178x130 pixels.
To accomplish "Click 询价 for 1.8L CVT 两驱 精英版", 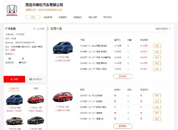I will (157, 63).
